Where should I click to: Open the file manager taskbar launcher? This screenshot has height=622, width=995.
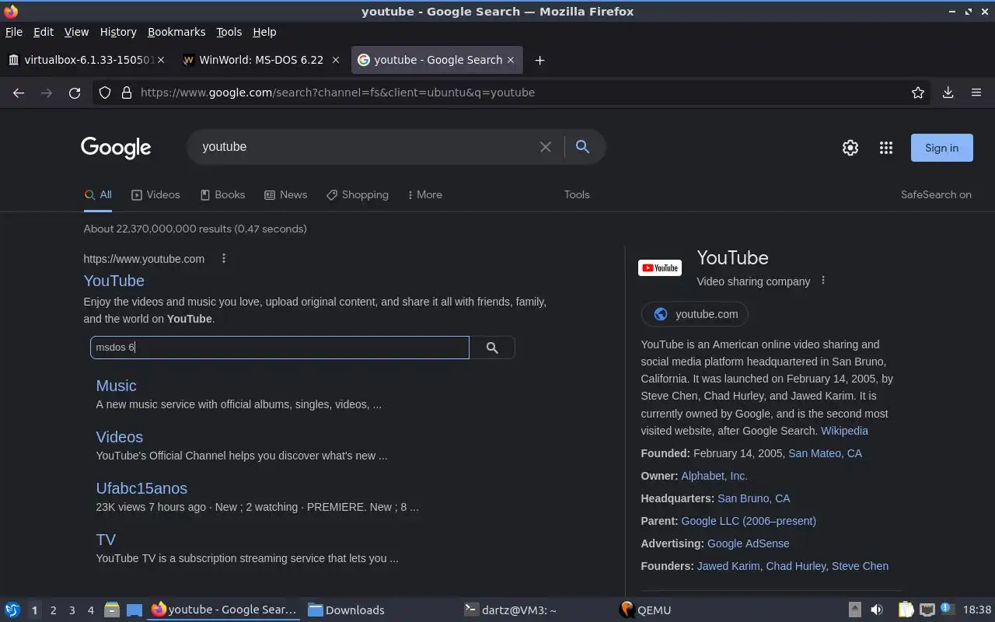tap(111, 610)
